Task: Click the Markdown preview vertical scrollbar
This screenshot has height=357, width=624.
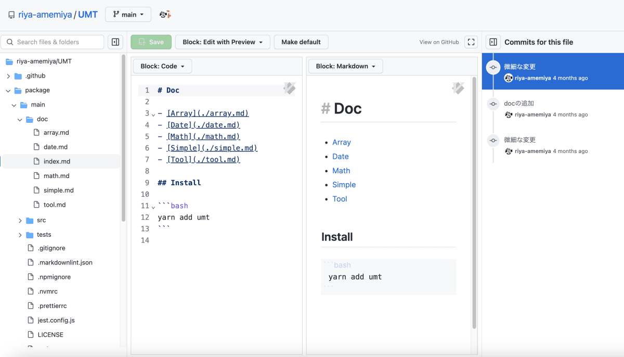Action: pos(474,203)
